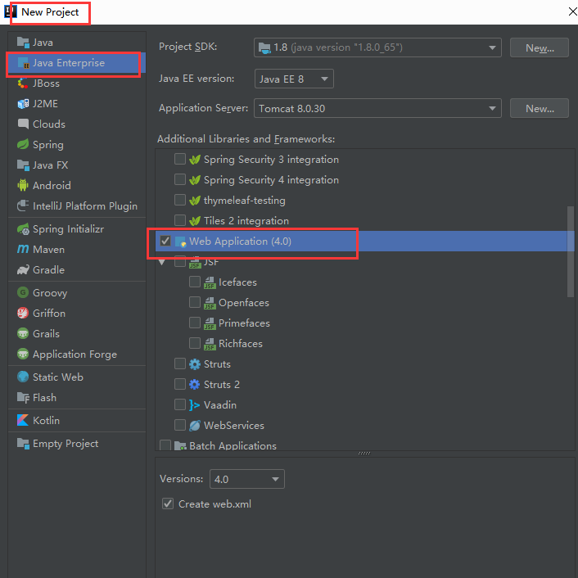The image size is (578, 578).
Task: Open the Java EE version dropdown
Action: pyautogui.click(x=294, y=79)
